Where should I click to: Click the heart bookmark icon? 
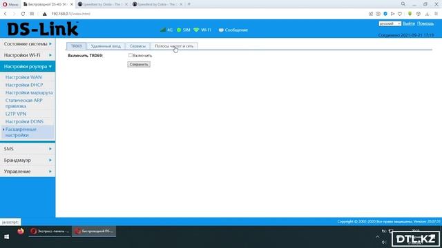[x=400, y=14]
